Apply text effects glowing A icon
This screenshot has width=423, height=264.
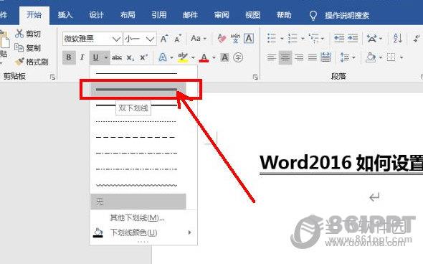click(163, 57)
